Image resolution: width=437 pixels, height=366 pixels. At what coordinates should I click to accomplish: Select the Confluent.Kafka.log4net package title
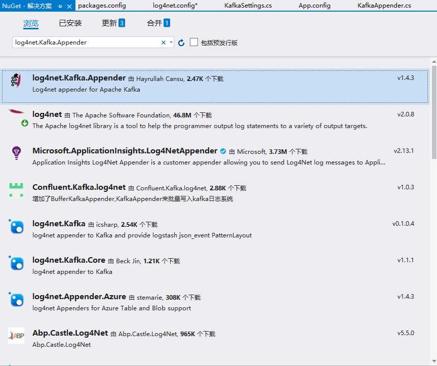pyautogui.click(x=79, y=187)
